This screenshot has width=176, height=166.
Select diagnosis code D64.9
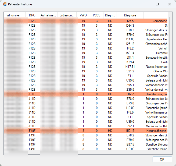point(130,26)
